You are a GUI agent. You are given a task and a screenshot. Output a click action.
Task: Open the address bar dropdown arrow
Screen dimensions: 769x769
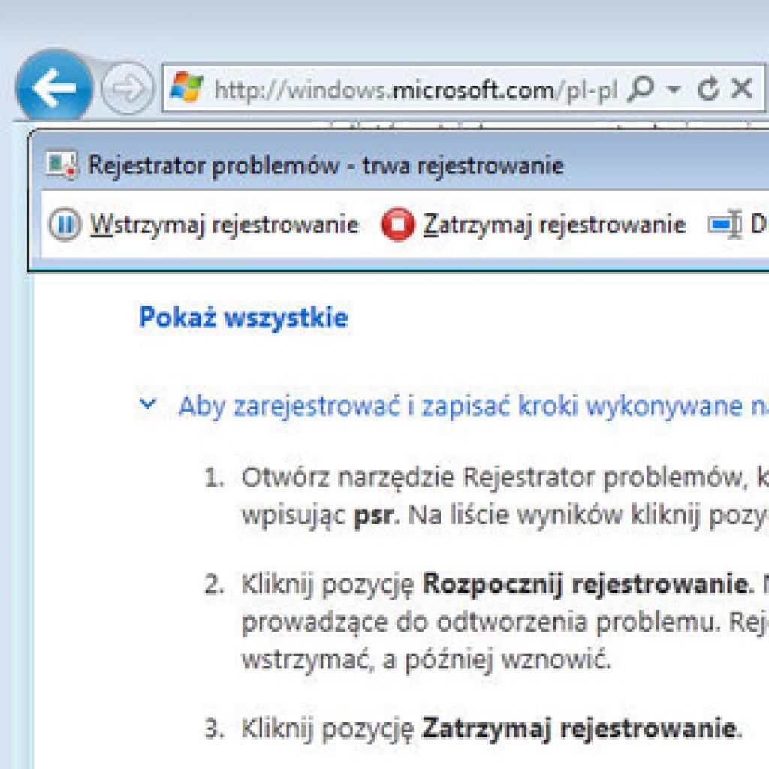(674, 90)
